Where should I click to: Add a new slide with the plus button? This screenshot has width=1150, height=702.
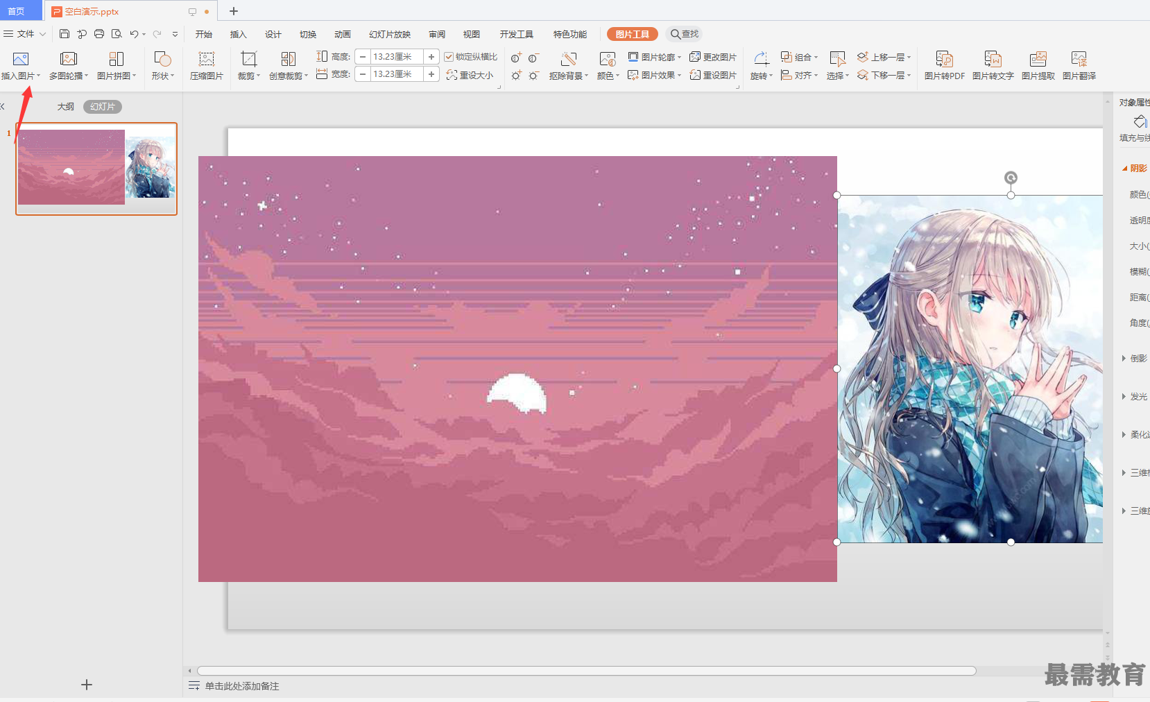point(87,685)
